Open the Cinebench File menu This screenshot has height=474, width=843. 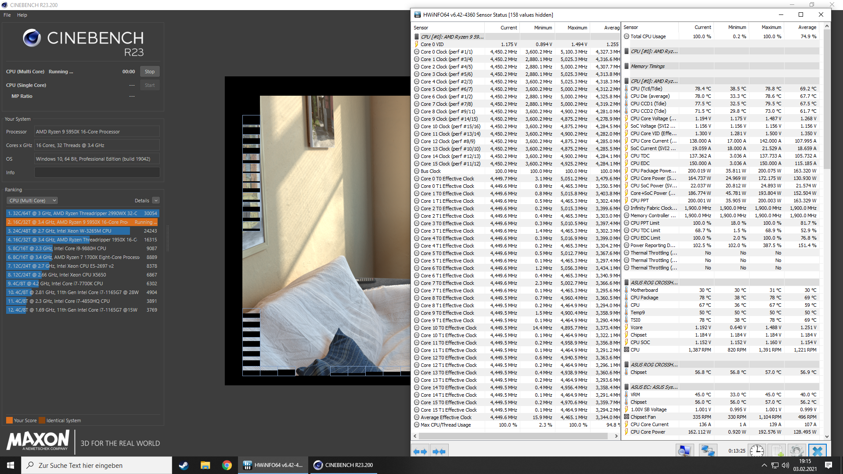7,15
